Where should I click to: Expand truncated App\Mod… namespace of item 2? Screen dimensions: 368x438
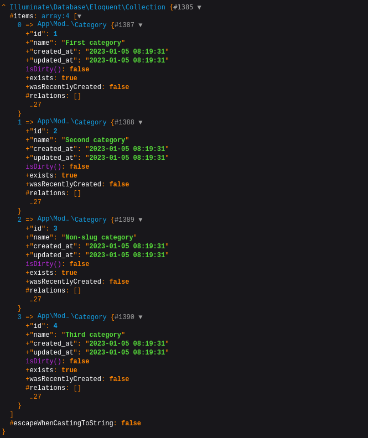pos(54,219)
